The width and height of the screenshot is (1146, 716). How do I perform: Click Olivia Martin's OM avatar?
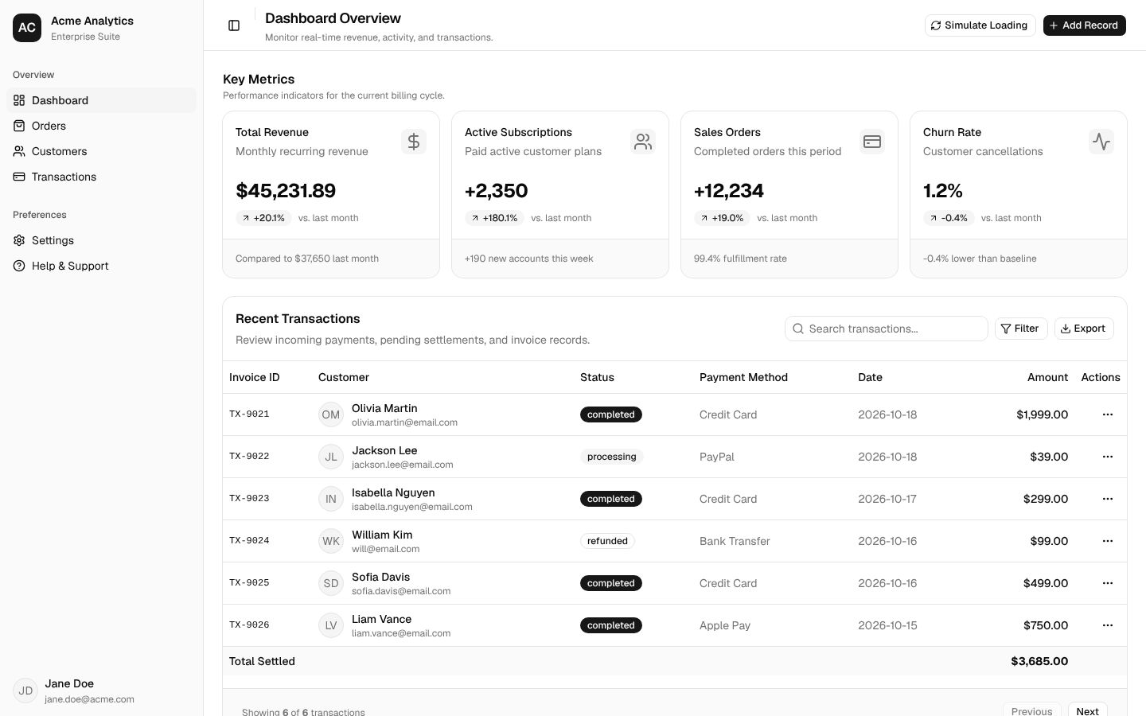click(x=331, y=414)
